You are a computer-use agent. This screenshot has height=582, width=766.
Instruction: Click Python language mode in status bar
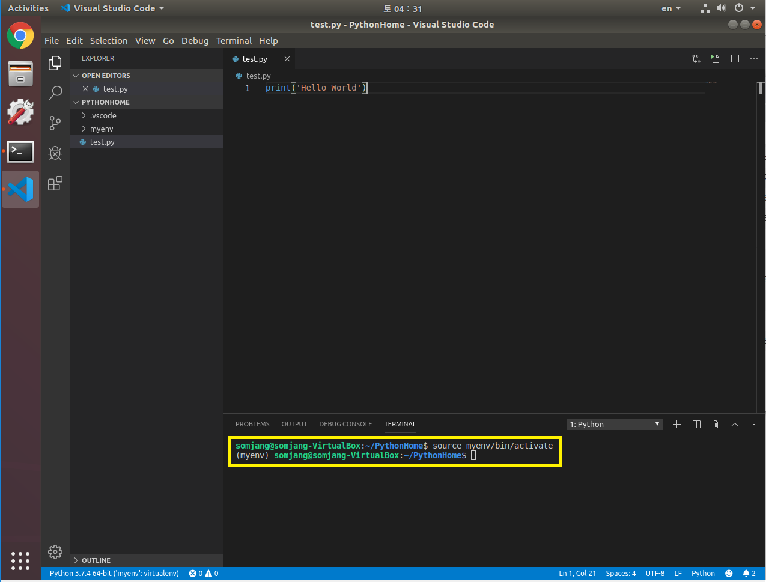point(703,574)
